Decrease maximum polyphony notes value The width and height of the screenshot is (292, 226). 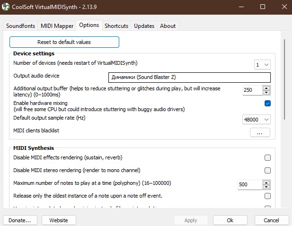point(266,187)
